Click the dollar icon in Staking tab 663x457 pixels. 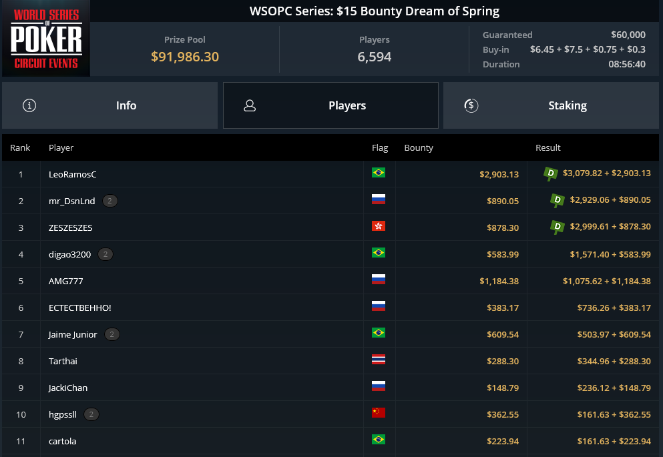(471, 105)
